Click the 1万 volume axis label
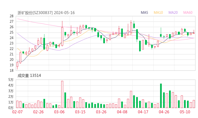The height and width of the screenshot is (118, 198). point(11,102)
